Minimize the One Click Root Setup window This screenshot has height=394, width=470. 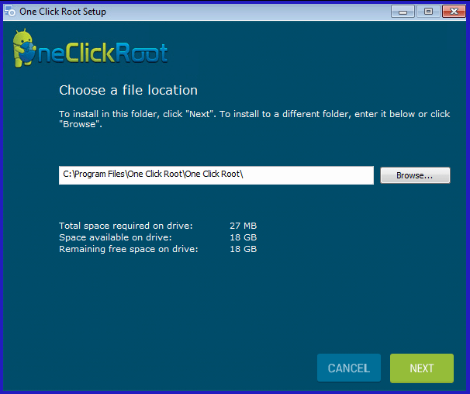[403, 12]
